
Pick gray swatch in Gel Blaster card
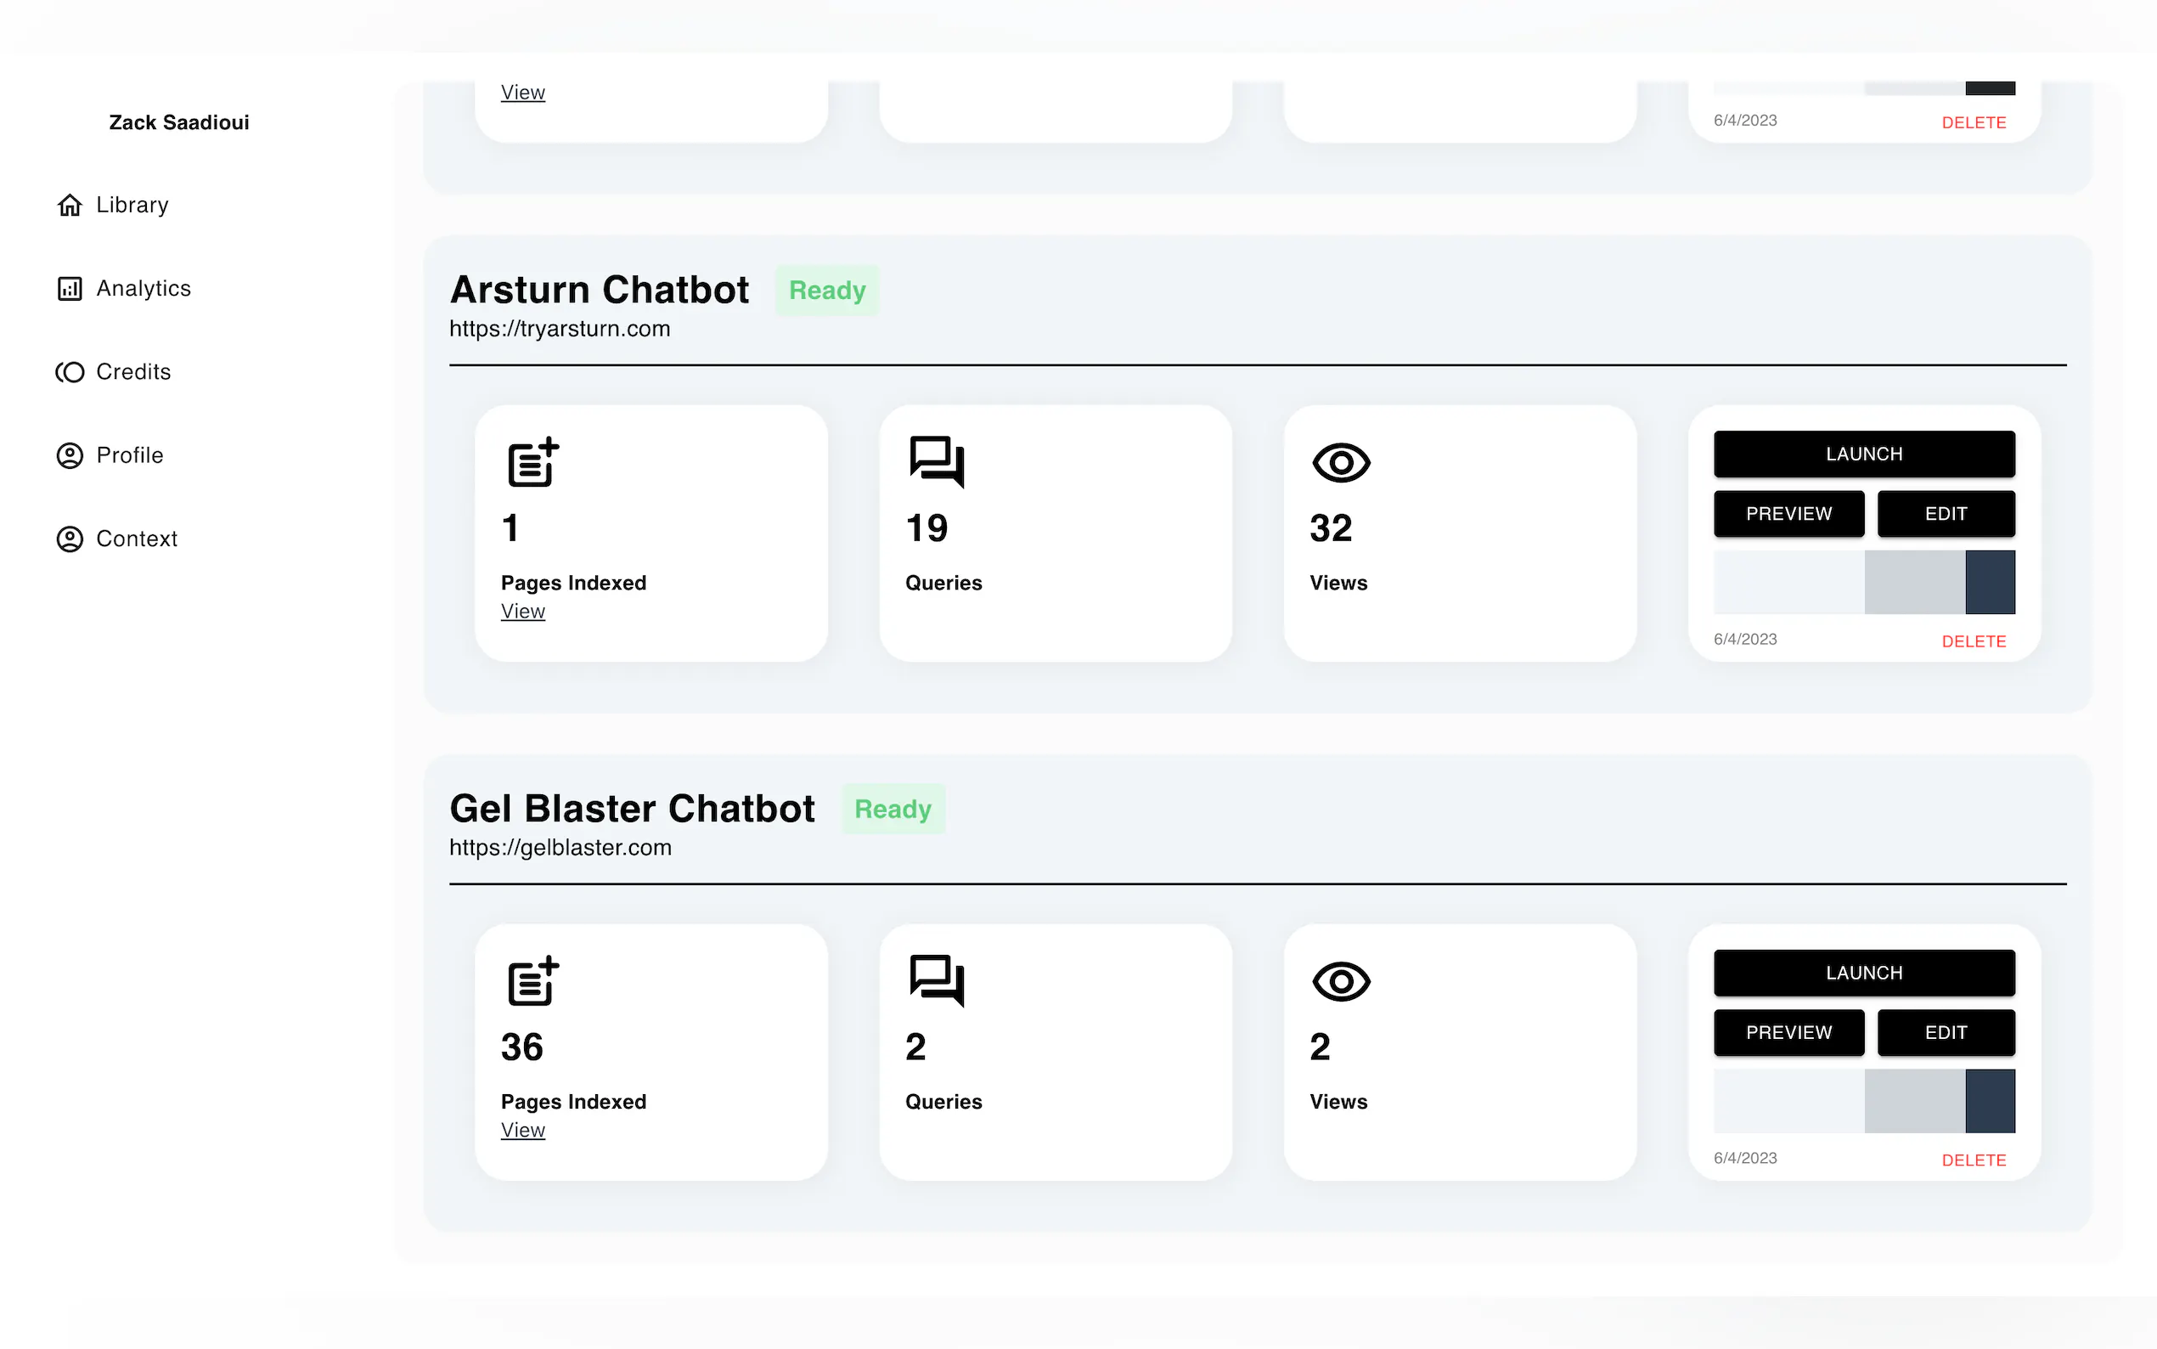1913,1101
